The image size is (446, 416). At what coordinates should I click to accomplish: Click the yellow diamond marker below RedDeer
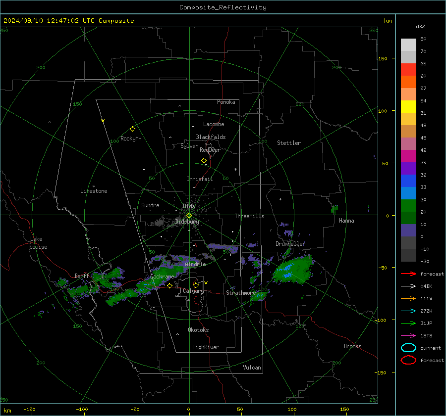click(x=204, y=161)
